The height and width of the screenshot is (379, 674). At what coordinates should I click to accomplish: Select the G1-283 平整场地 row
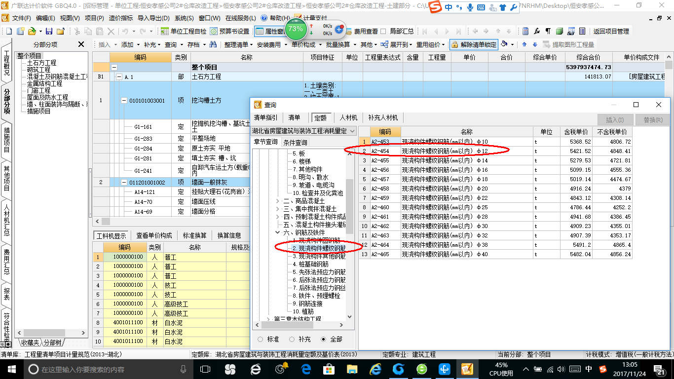[x=171, y=139]
